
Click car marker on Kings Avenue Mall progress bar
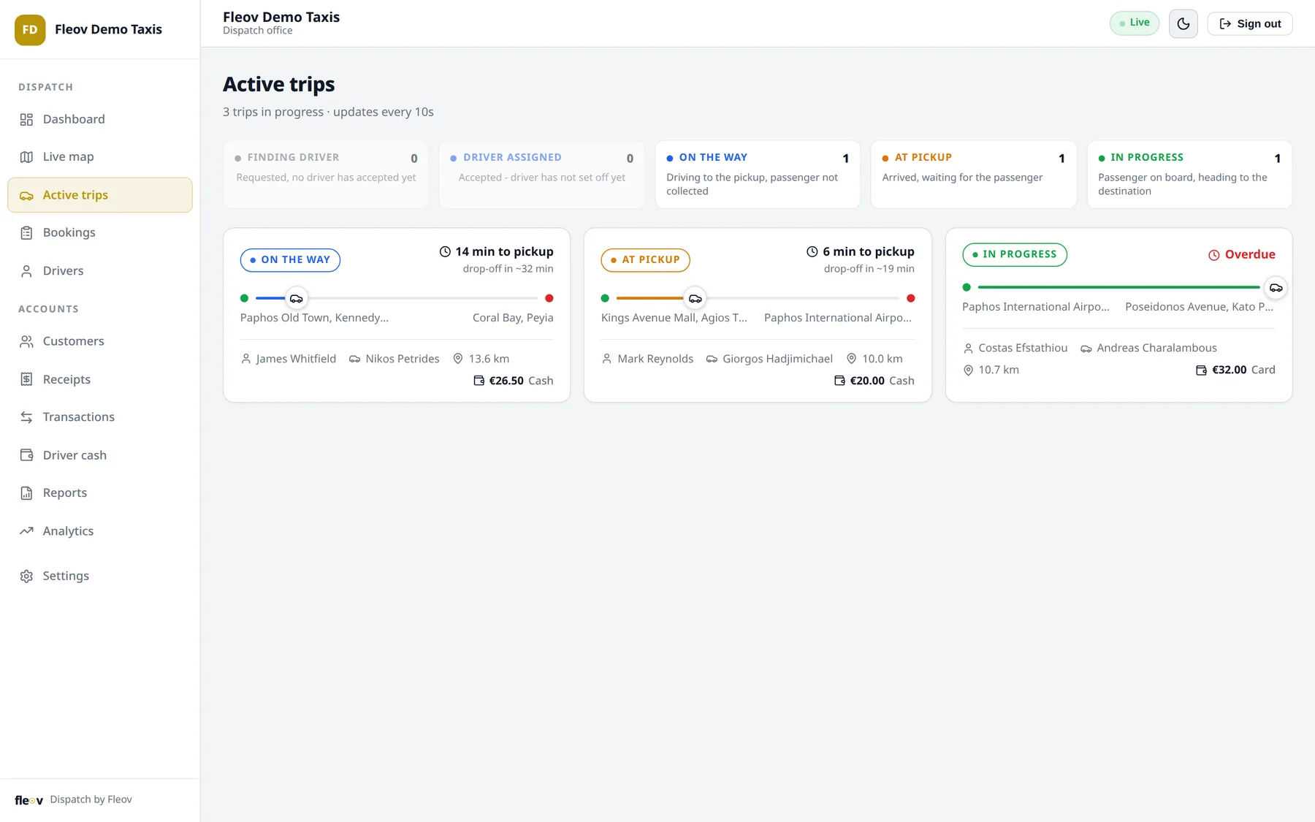point(695,298)
